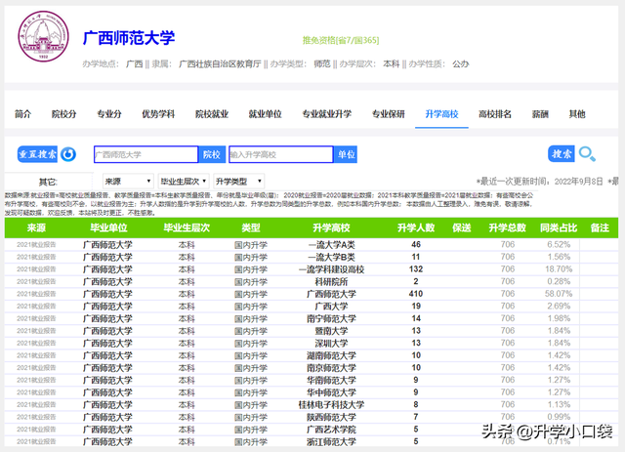This screenshot has width=625, height=452.
Task: Go to the 薪酬 tab
Action: tap(540, 114)
